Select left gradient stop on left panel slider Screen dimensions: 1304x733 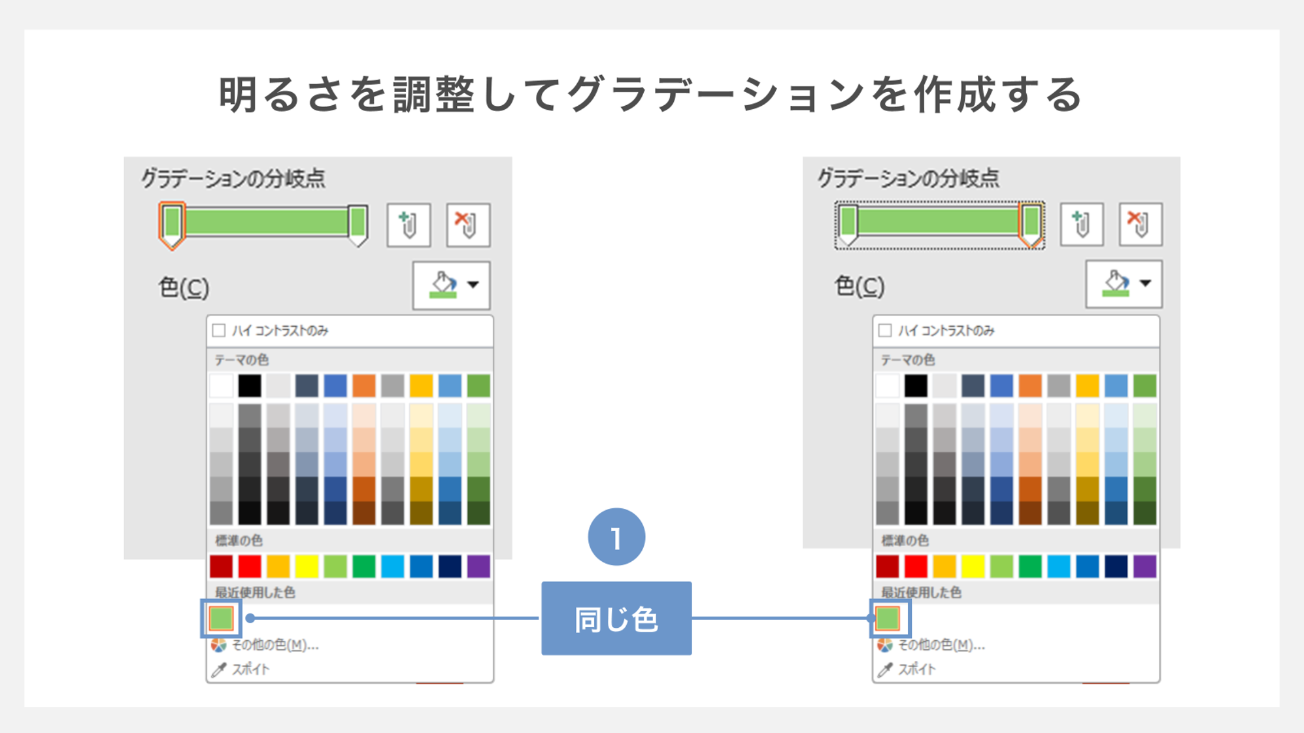[x=172, y=226]
